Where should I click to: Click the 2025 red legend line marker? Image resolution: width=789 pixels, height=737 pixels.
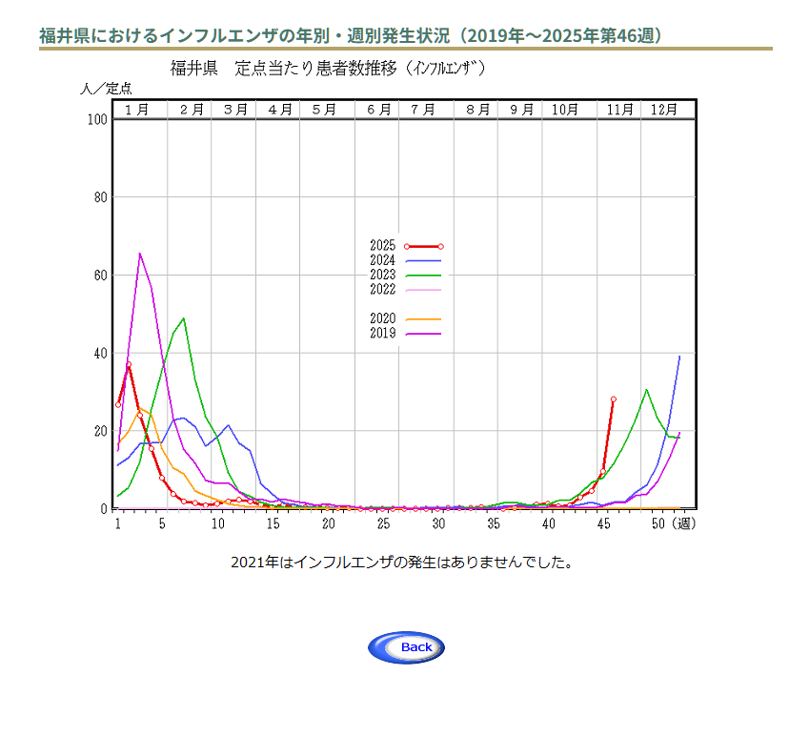(423, 246)
